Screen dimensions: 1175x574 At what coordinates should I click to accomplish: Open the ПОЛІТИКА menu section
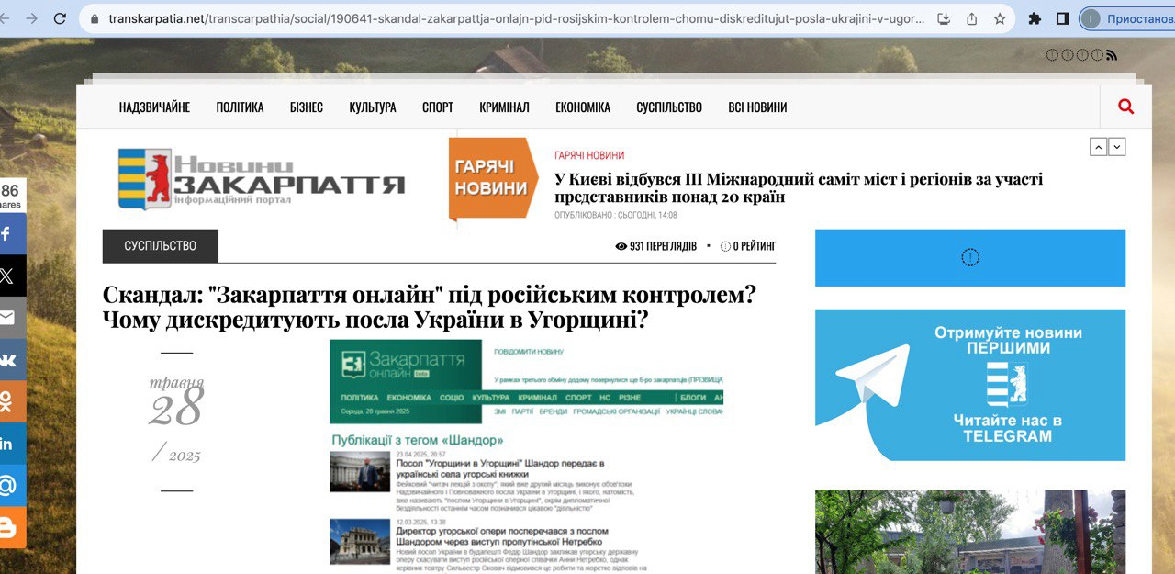click(x=240, y=107)
